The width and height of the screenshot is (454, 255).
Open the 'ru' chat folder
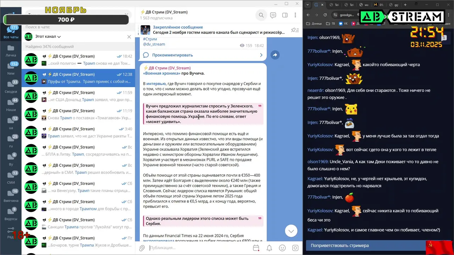pyautogui.click(x=11, y=141)
